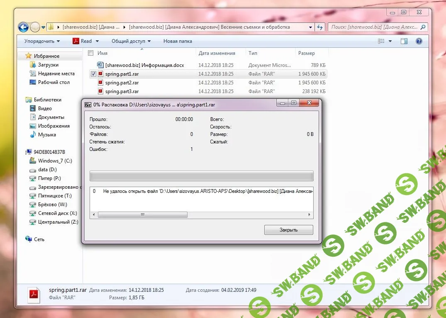This screenshot has width=446, height=318.
Task: Open the help question mark icon
Action: (419, 41)
